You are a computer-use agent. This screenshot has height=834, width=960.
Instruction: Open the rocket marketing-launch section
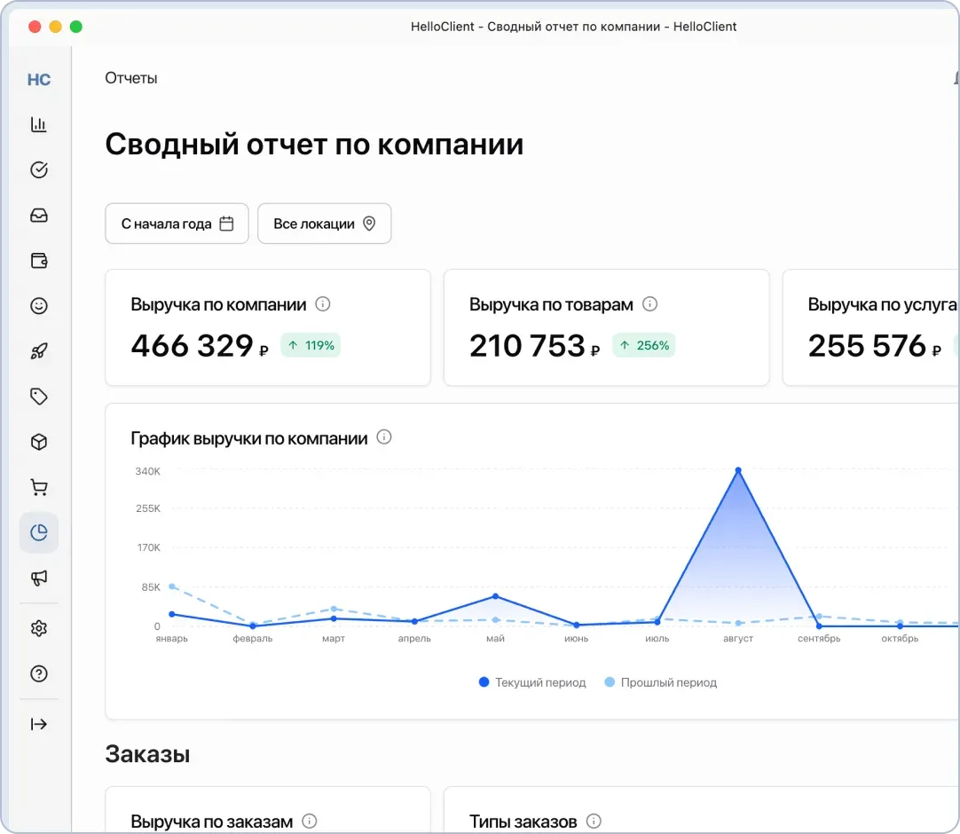[39, 350]
